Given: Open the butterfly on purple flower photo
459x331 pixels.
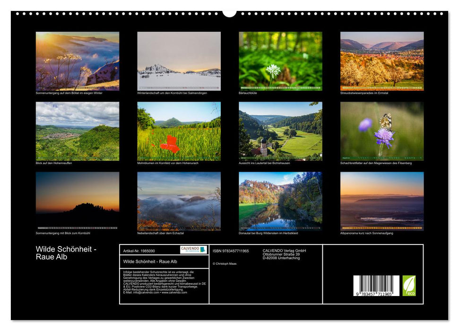Looking at the screenshot, I should [x=382, y=131].
